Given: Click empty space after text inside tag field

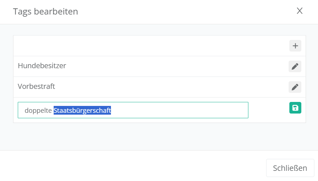Looking at the screenshot, I should (x=181, y=110).
